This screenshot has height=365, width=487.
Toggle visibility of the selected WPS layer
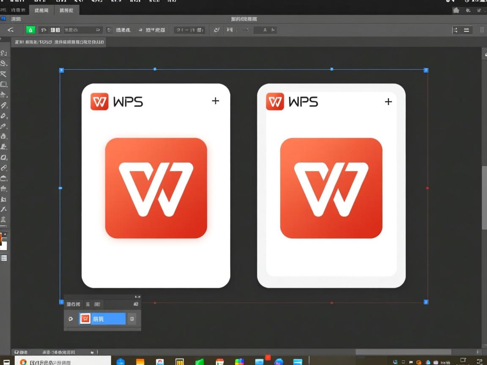point(71,318)
